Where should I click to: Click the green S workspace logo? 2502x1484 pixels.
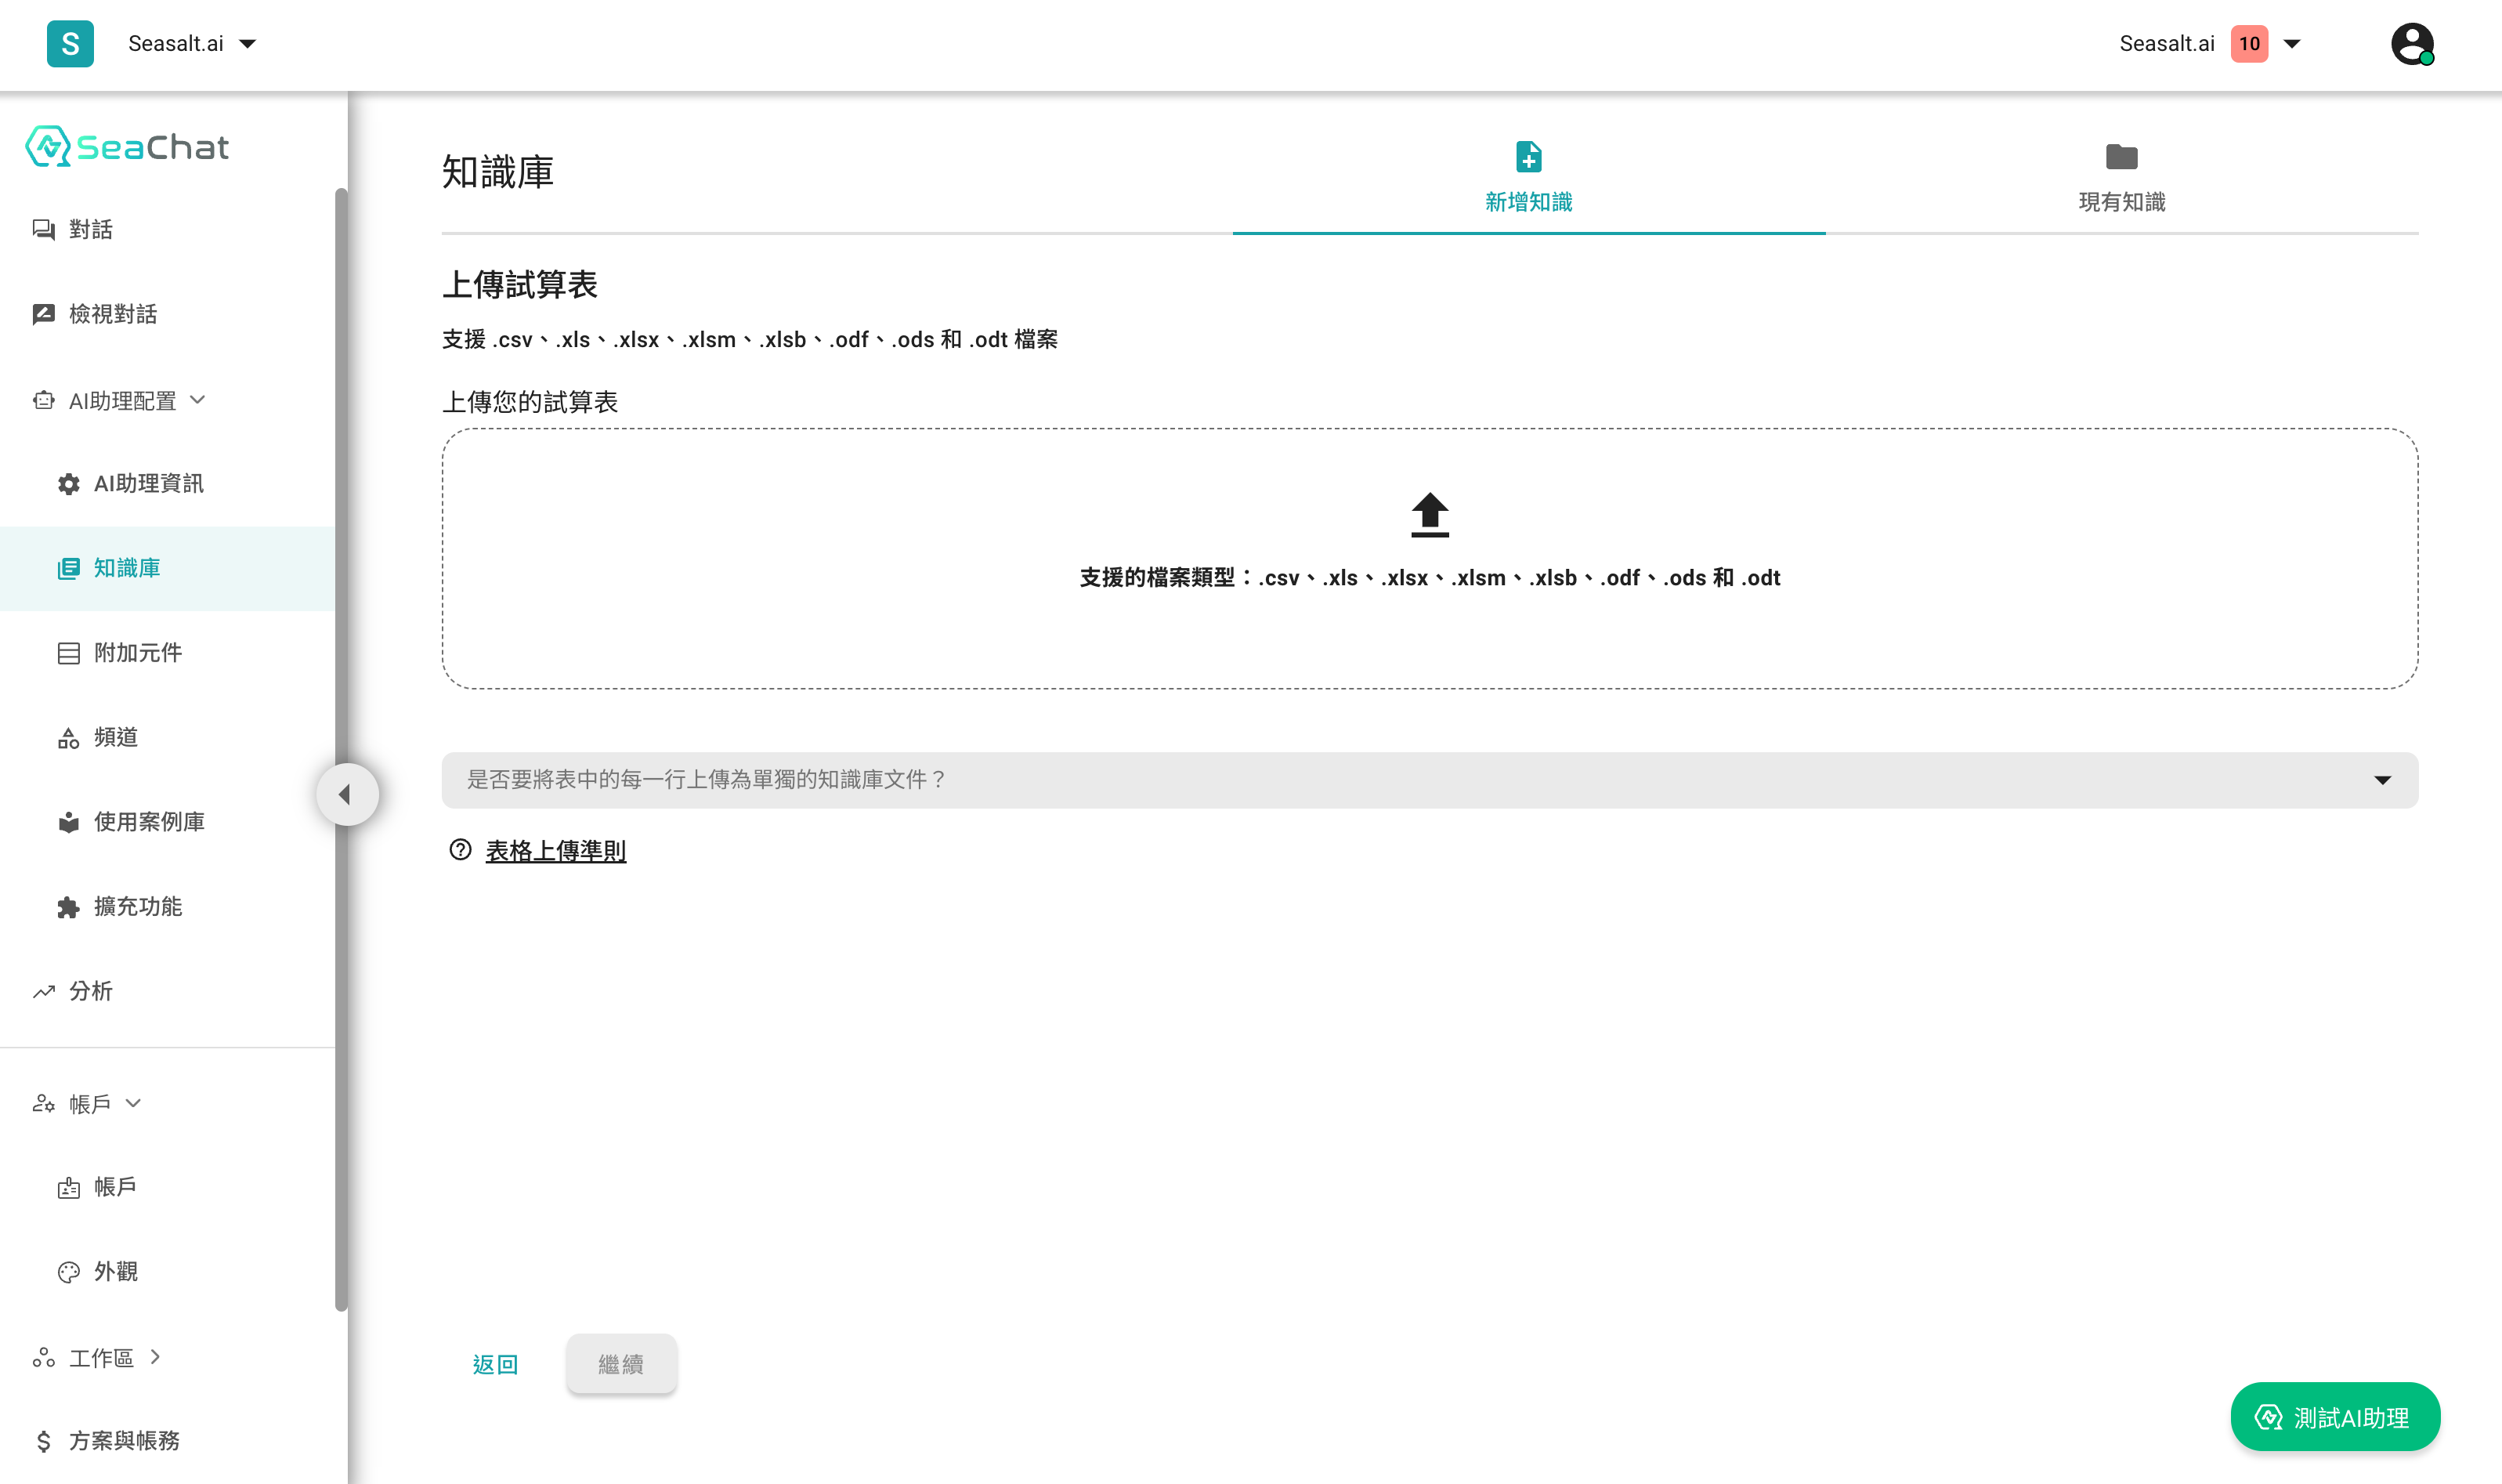70,44
